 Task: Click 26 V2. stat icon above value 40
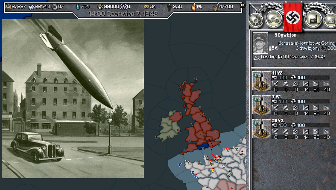tap(326, 132)
